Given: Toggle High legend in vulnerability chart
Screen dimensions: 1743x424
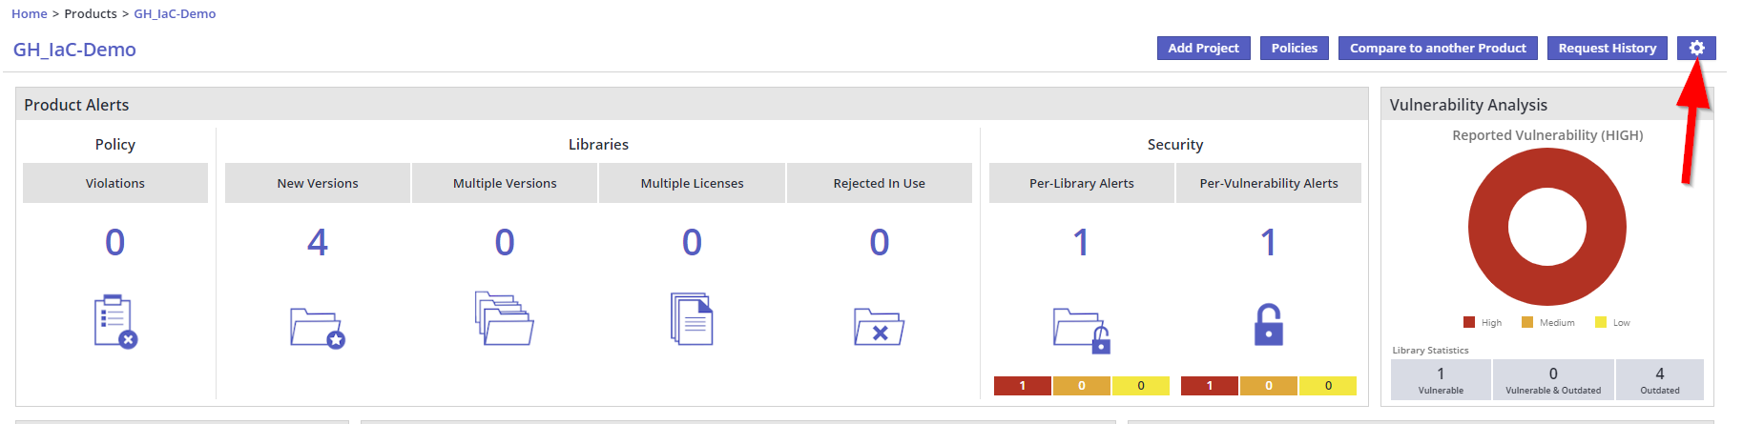Looking at the screenshot, I should click(1470, 322).
